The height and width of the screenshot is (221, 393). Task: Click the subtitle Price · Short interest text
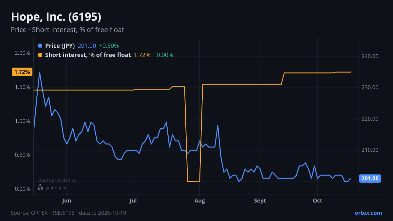(x=67, y=30)
